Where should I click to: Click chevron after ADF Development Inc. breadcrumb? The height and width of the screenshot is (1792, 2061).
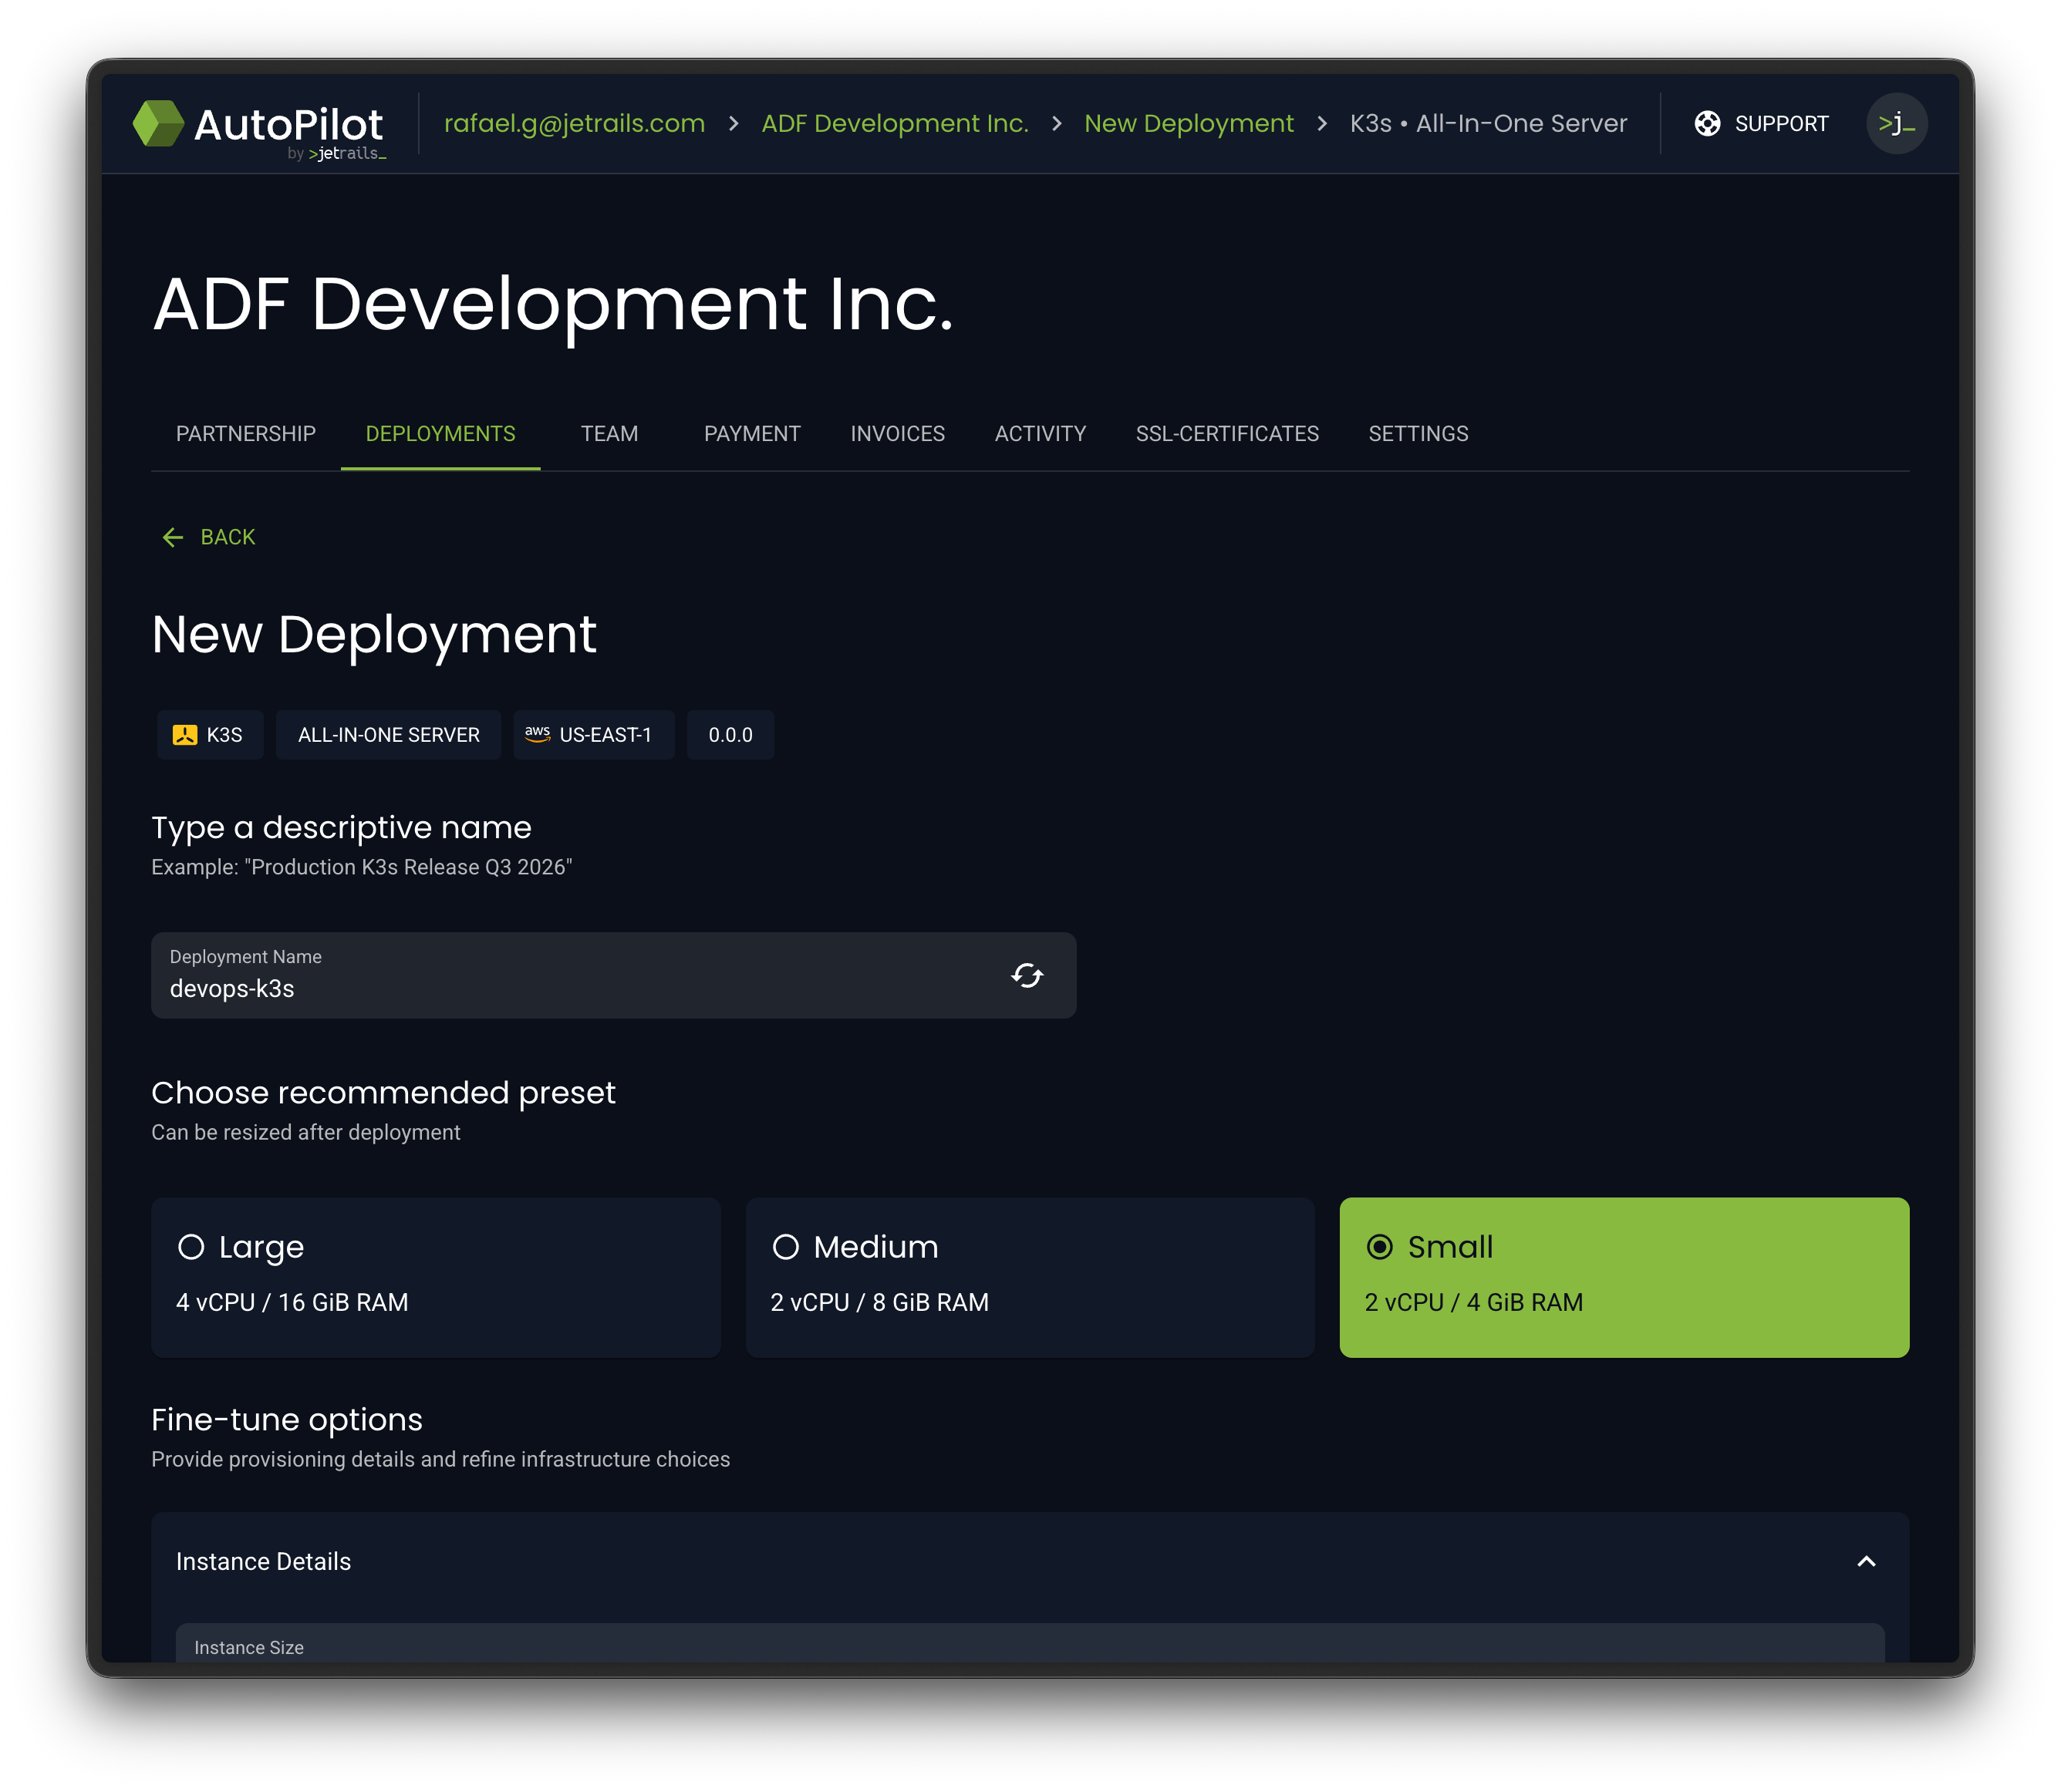click(x=1057, y=123)
